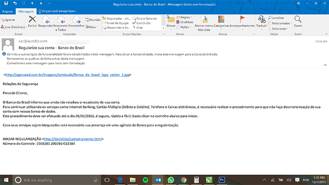This screenshot has height=185, width=329.
Task: Select the Mensagem ribbon tab
Action: pos(26,11)
